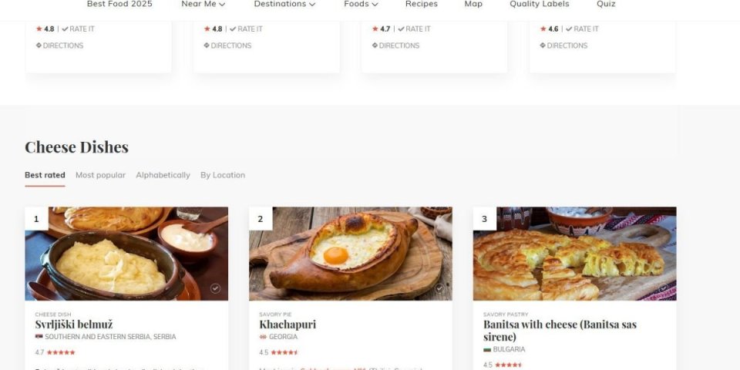The image size is (740, 370).
Task: Toggle Rate It on the first 4.8 card
Action: [x=78, y=29]
